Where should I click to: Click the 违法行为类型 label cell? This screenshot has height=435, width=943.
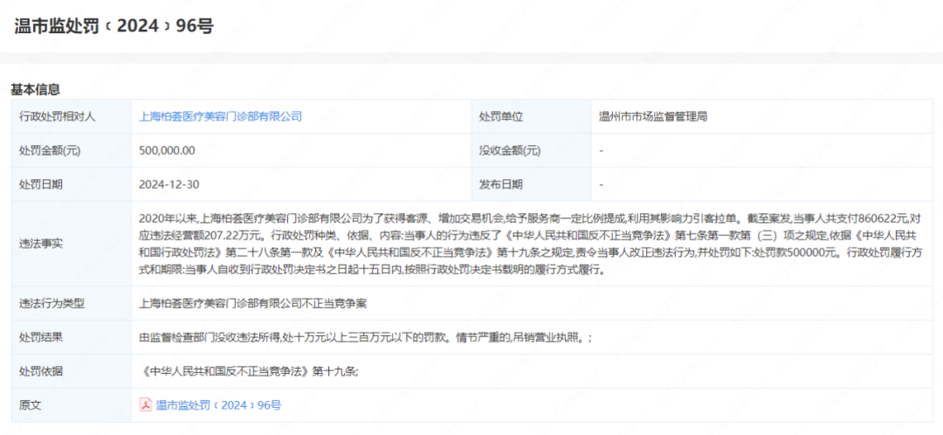(72, 303)
